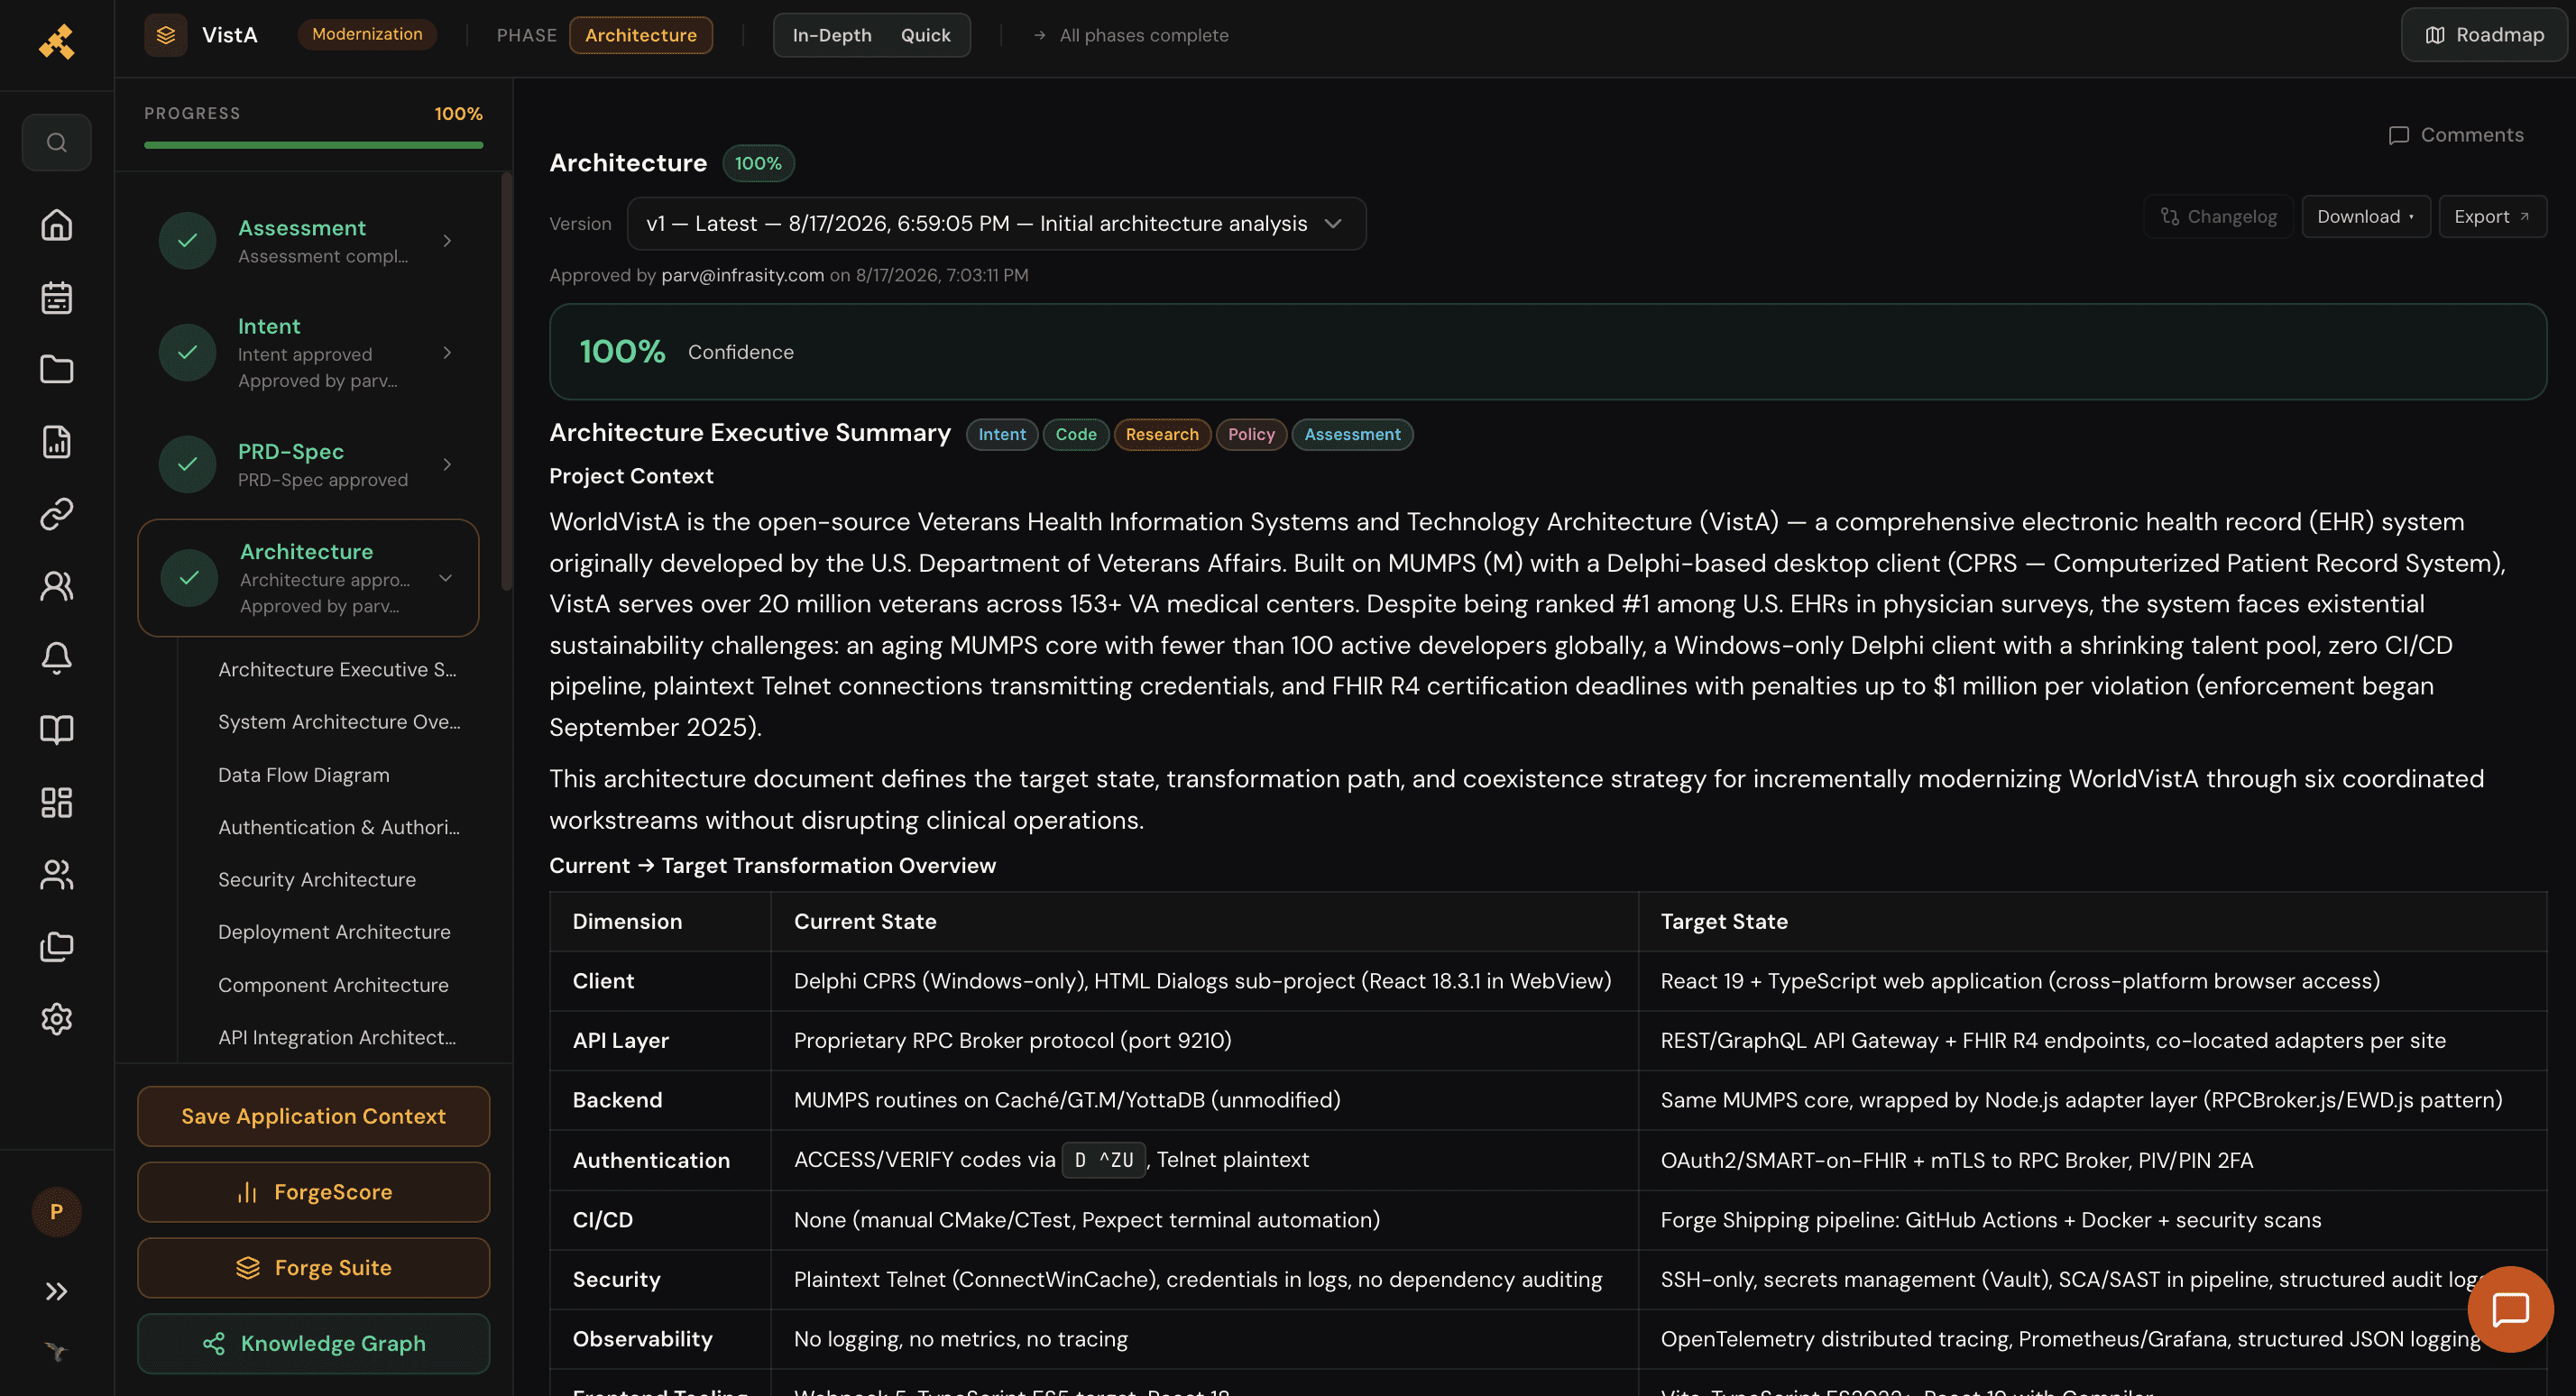The image size is (2576, 1396).
Task: Open the Changelog
Action: pyautogui.click(x=2218, y=216)
